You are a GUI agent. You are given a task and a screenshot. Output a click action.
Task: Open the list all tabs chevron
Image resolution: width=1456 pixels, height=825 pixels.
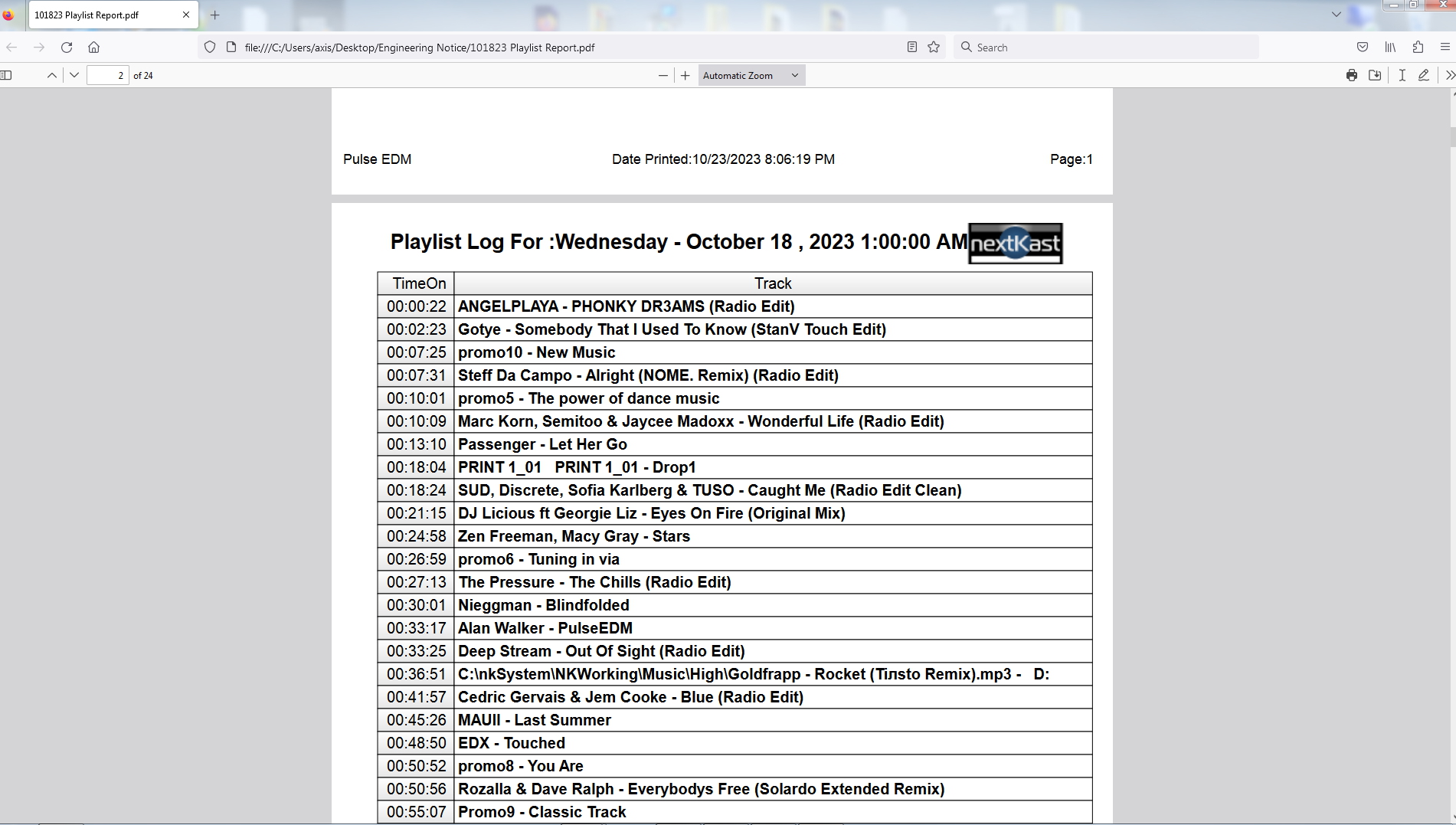click(1337, 15)
